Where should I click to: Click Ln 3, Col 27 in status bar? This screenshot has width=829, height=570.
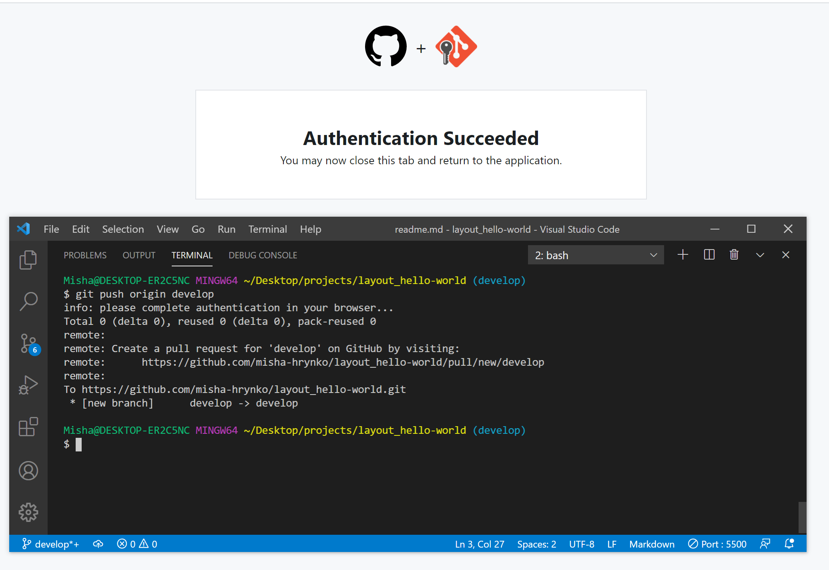pos(480,544)
